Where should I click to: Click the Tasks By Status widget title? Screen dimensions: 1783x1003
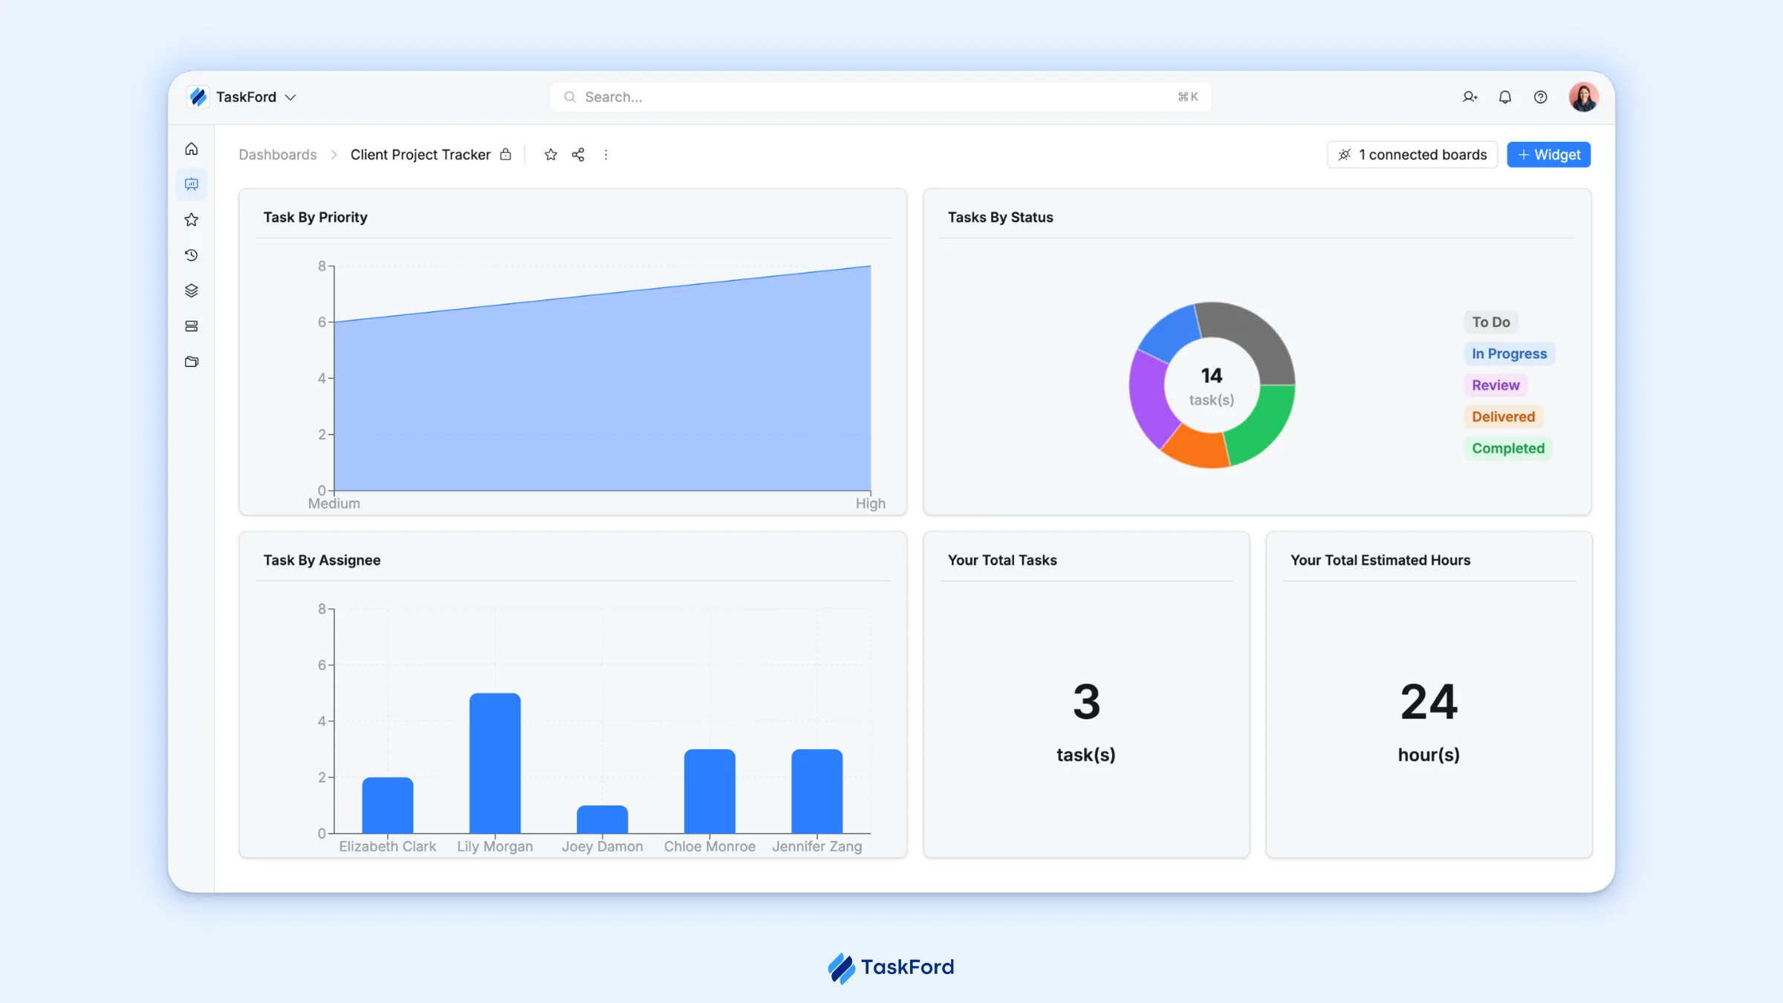coord(1000,217)
